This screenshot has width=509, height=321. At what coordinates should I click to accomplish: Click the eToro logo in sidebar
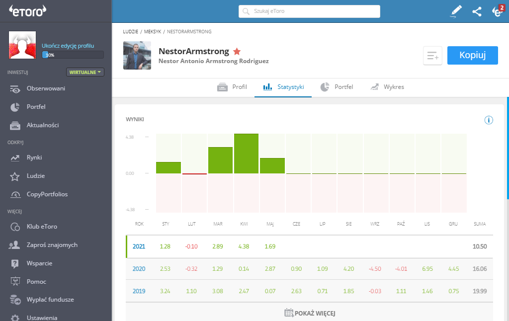(28, 11)
